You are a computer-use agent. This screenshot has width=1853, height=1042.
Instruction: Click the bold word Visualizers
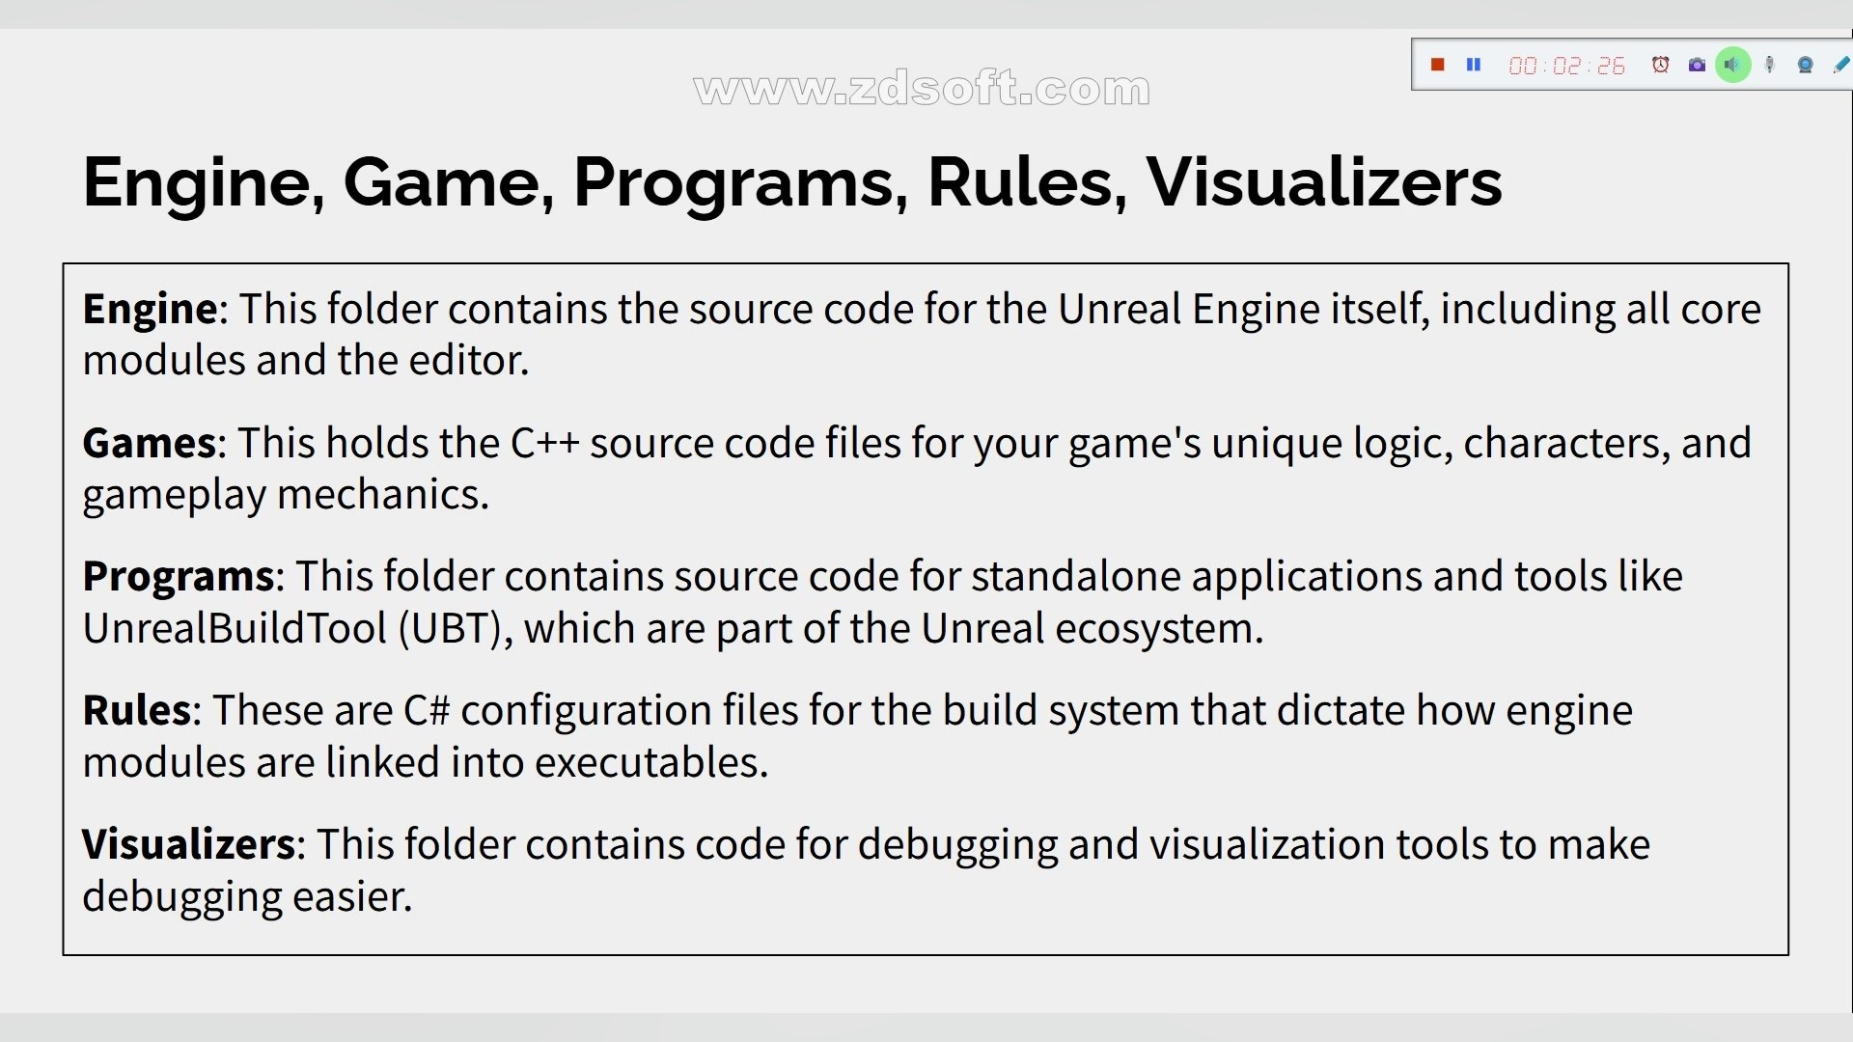pos(188,844)
